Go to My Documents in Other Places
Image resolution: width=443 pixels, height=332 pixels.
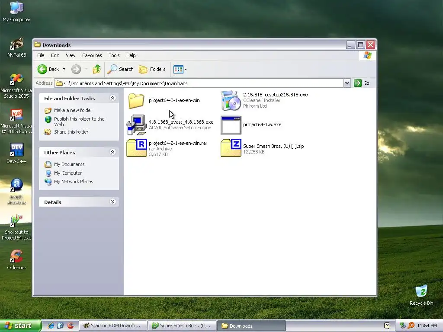[x=69, y=164]
